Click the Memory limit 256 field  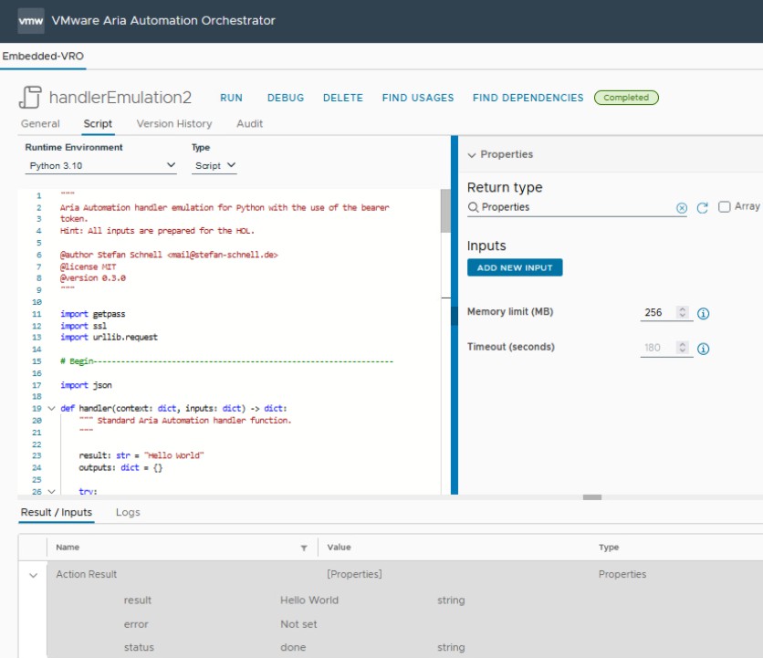[657, 312]
